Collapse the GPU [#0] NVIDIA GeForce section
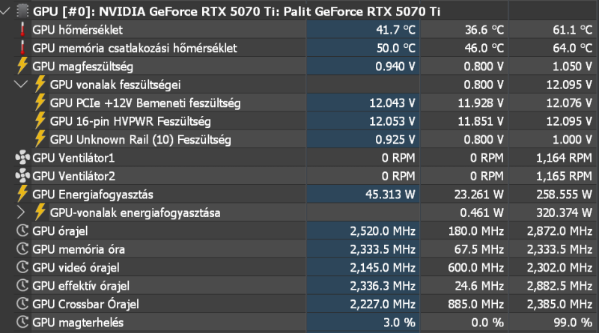599x333 pixels. 4,11
